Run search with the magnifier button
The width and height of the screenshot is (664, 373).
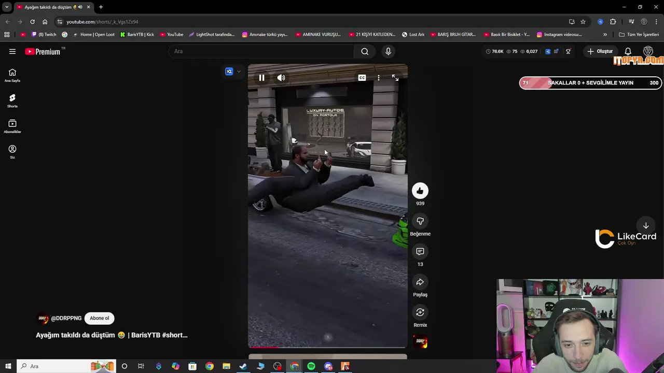tap(365, 51)
